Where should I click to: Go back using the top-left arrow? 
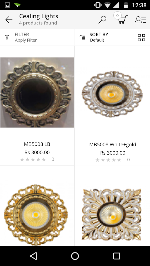coord(9,20)
